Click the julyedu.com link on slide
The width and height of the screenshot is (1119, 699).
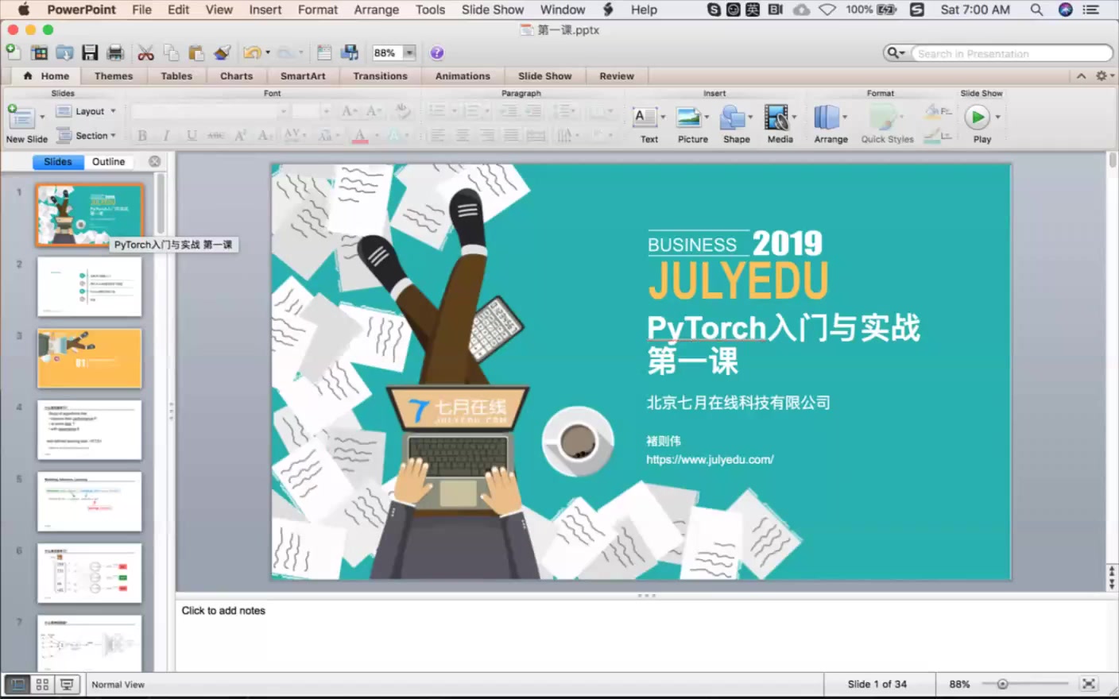point(710,460)
